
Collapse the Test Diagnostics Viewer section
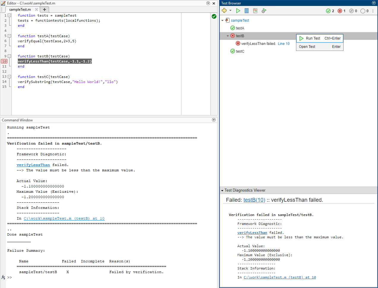click(x=222, y=190)
